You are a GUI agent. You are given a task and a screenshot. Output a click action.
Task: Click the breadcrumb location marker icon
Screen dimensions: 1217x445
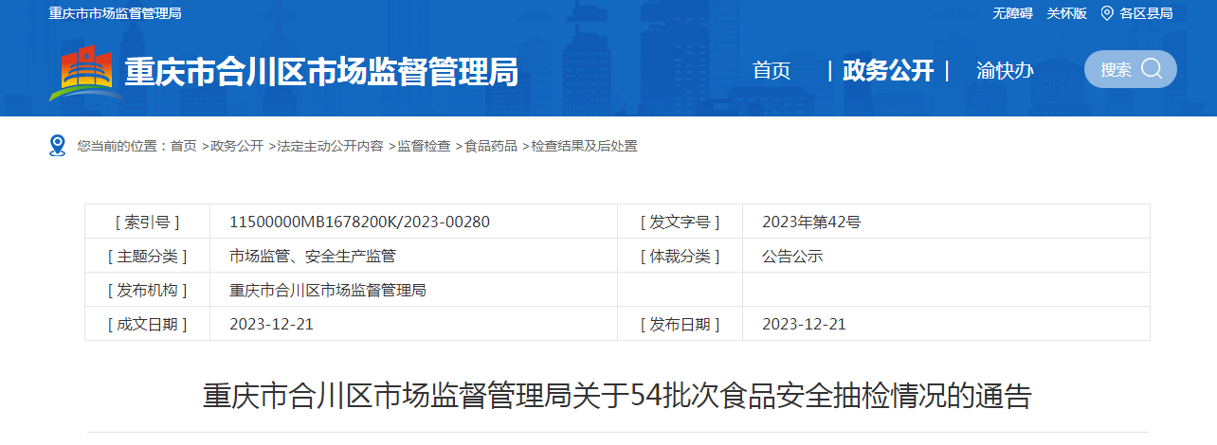pyautogui.click(x=58, y=146)
